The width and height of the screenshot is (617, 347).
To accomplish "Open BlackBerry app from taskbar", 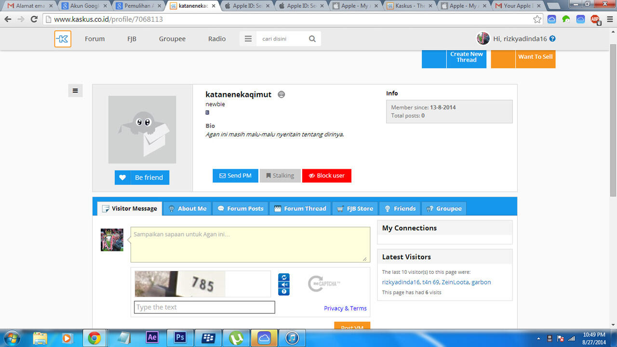I will 208,338.
